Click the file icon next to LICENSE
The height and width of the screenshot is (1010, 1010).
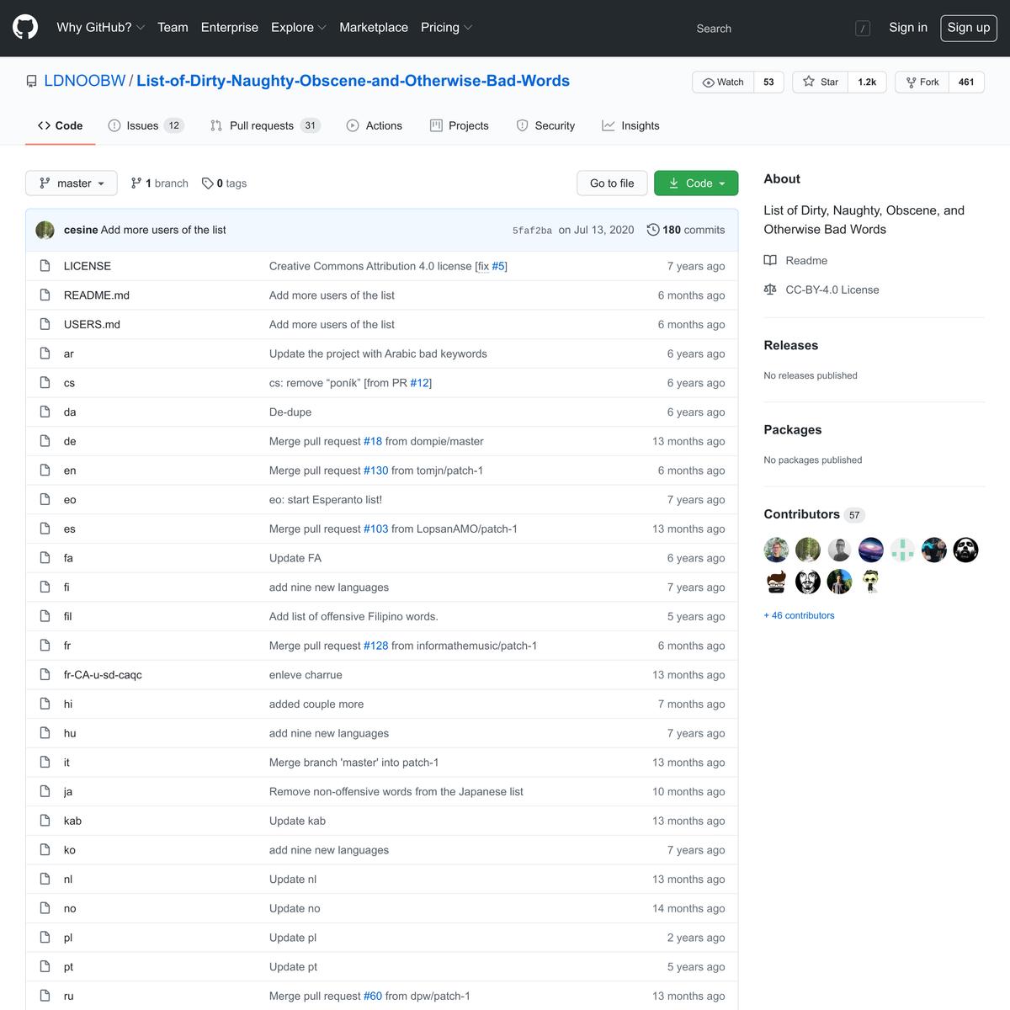pyautogui.click(x=45, y=266)
